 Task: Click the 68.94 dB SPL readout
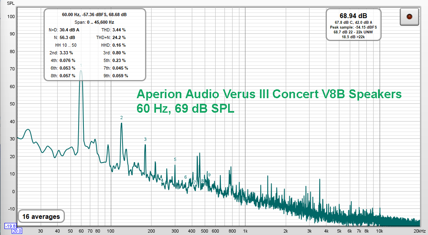353,16
